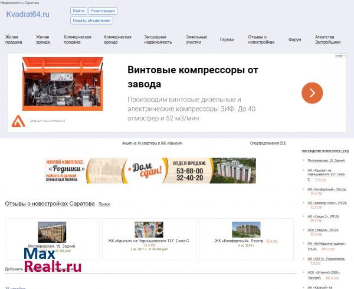The width and height of the screenshot is (354, 289).
Task: Open ЖК «Авиатор плюс», УМ-24 in the sidebar
Action: pos(327,203)
